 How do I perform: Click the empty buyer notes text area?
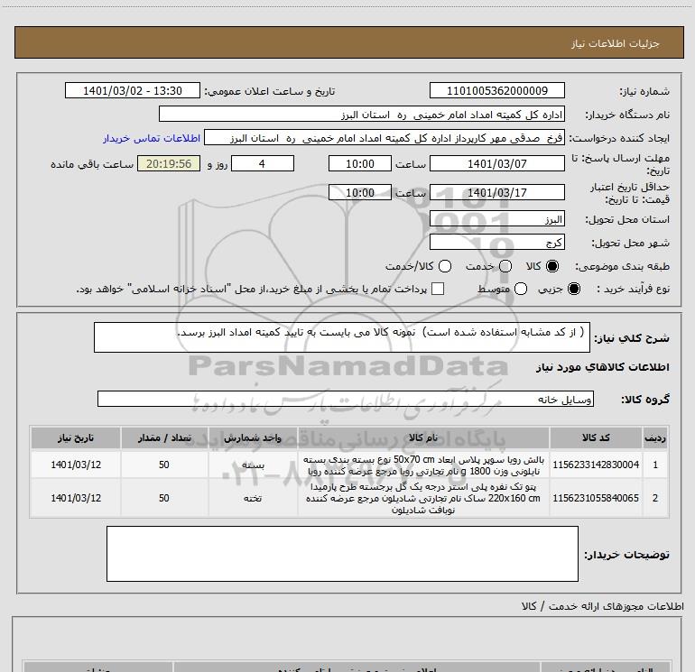coord(342,554)
